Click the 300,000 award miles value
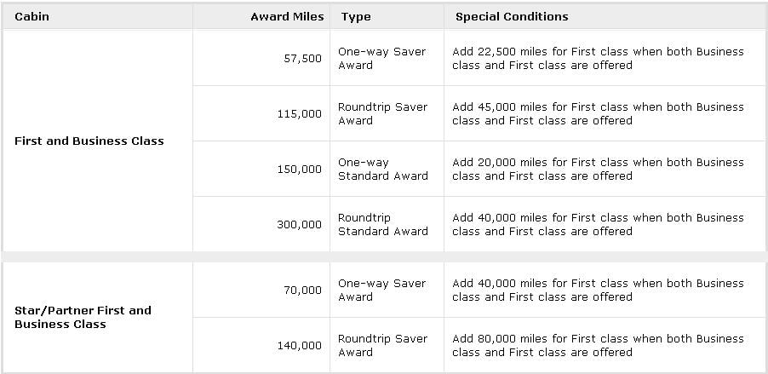Screen dimensions: 768x374 [299, 225]
